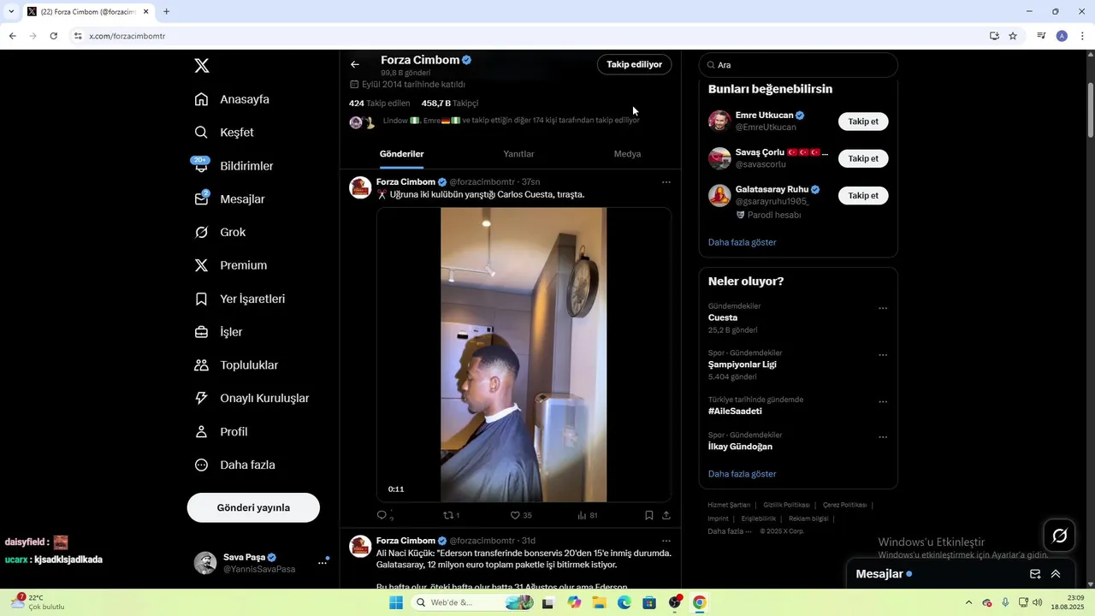The image size is (1095, 616).
Task: Show hidden system tray icons
Action: [968, 602]
